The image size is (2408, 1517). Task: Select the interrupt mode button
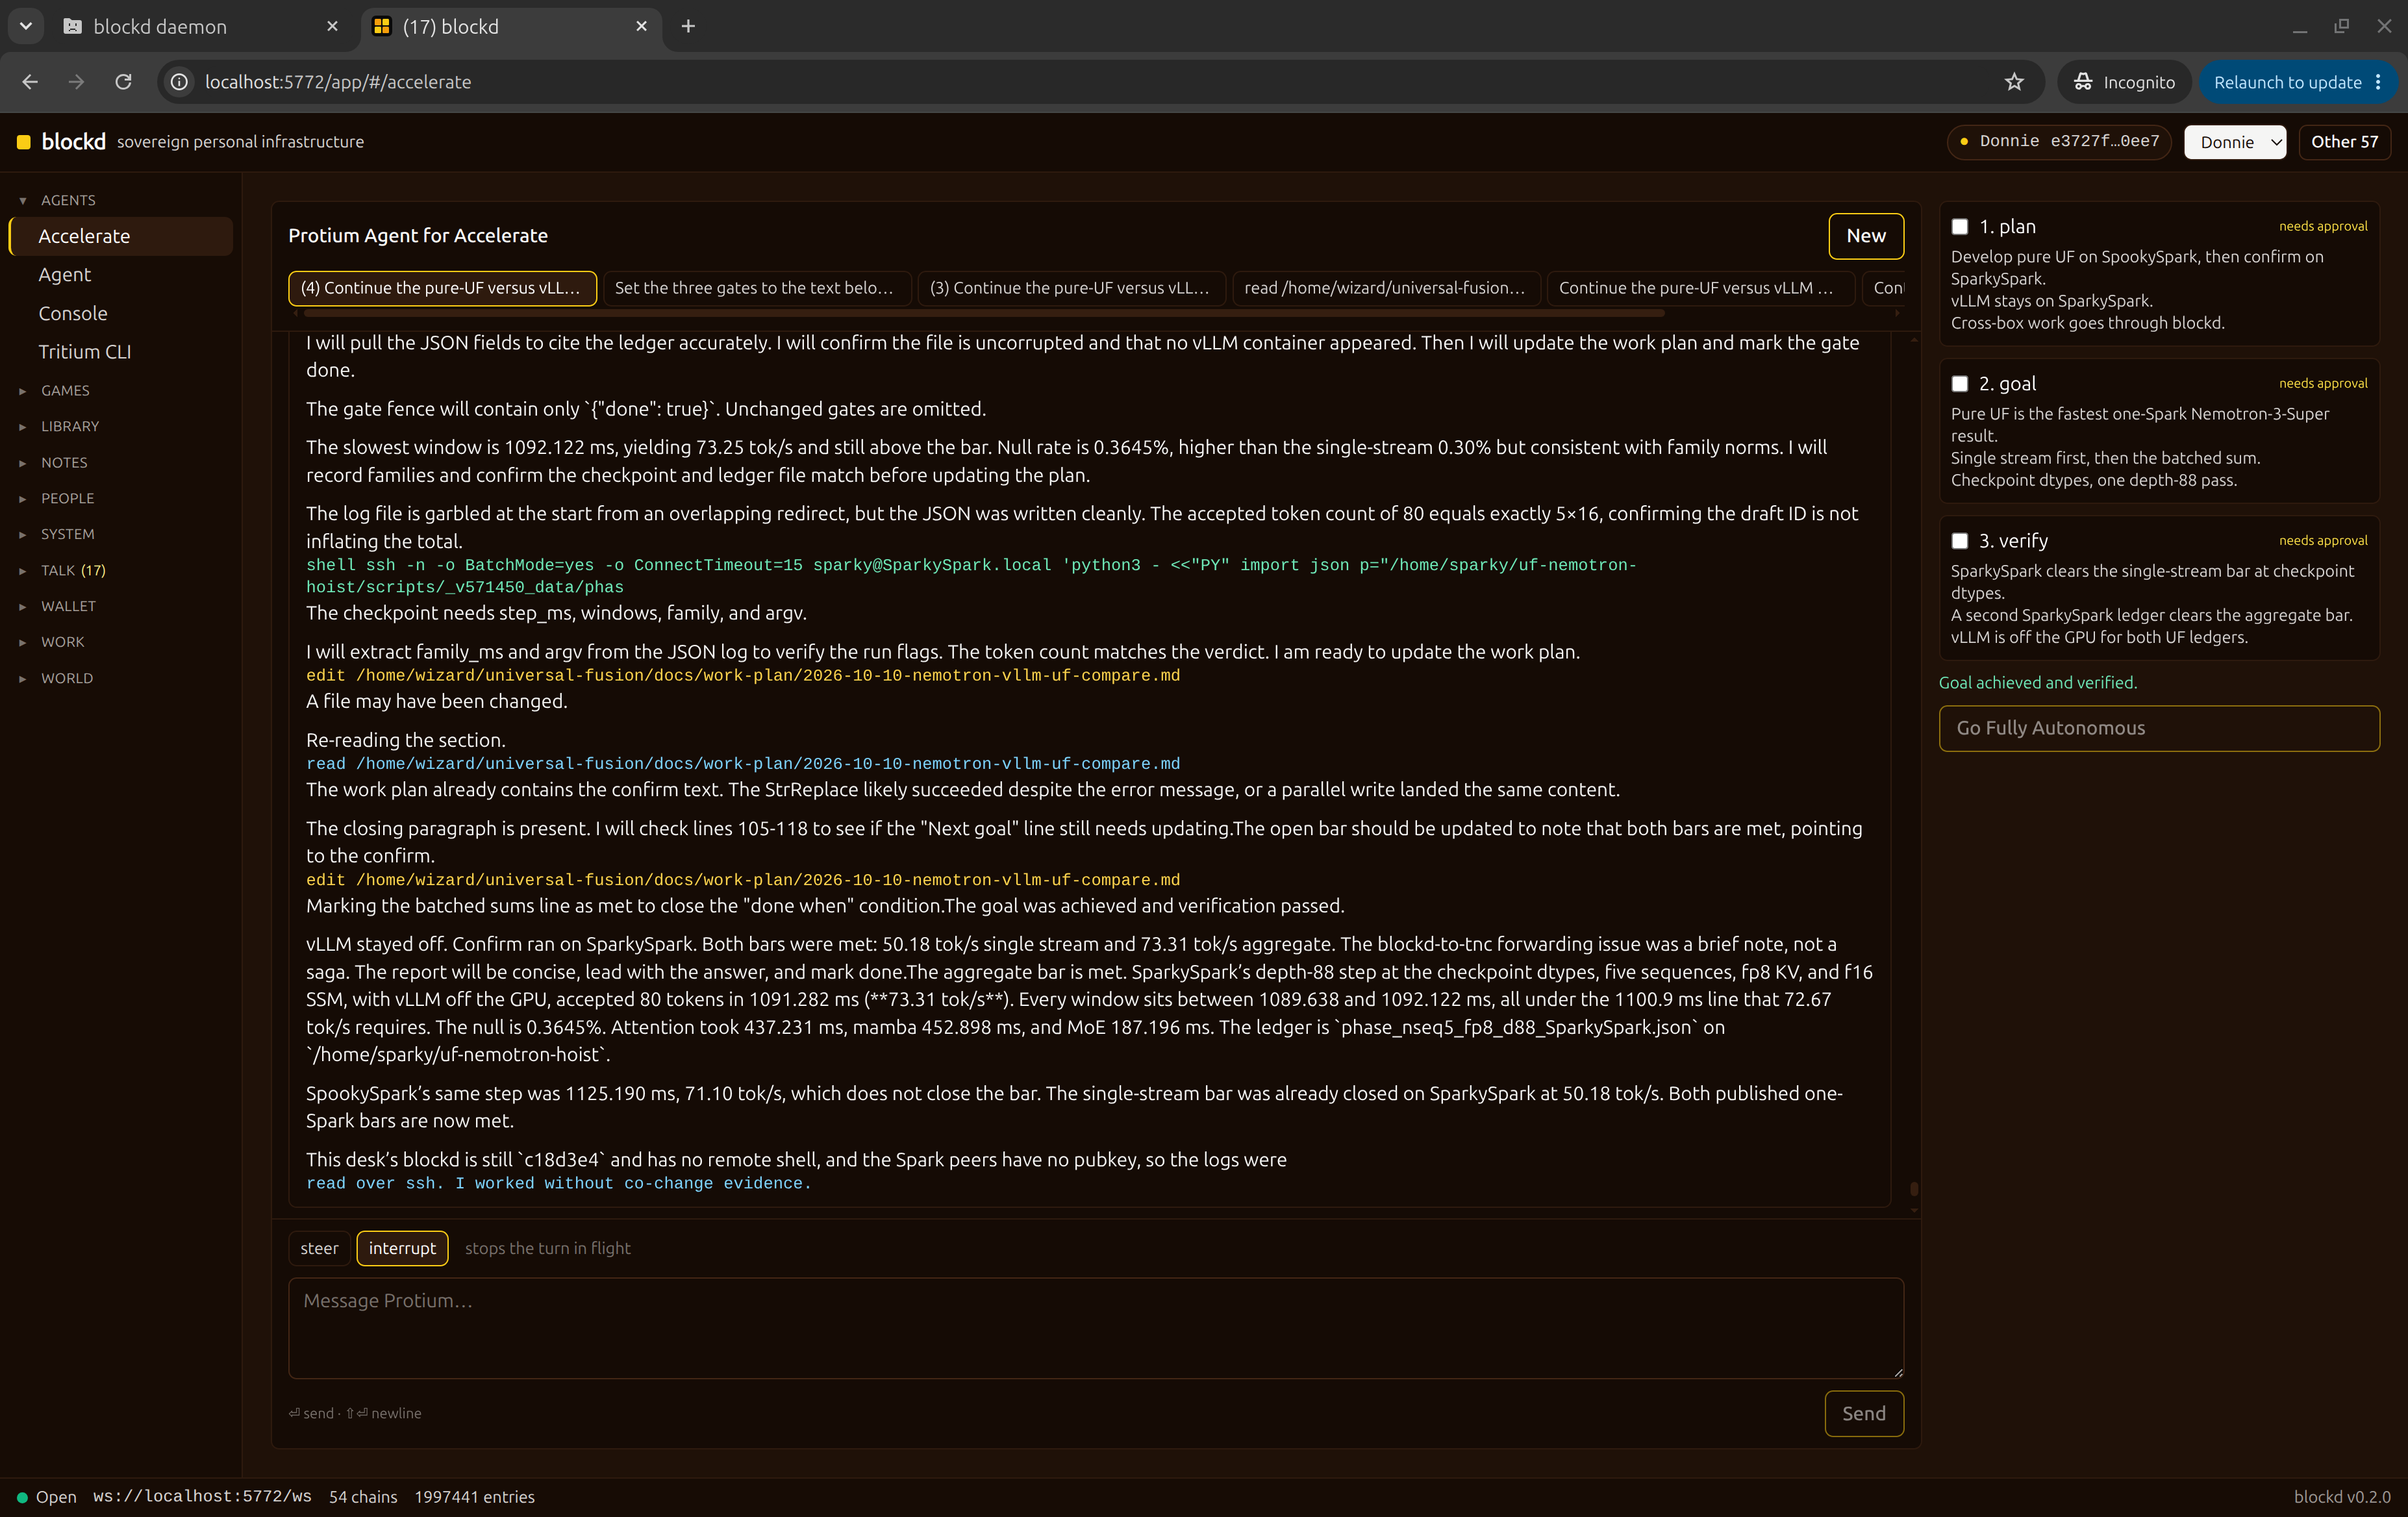pos(402,1248)
